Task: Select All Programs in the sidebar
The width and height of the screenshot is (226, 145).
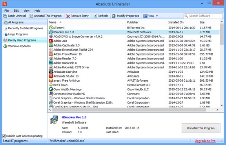Action: tap(25, 22)
